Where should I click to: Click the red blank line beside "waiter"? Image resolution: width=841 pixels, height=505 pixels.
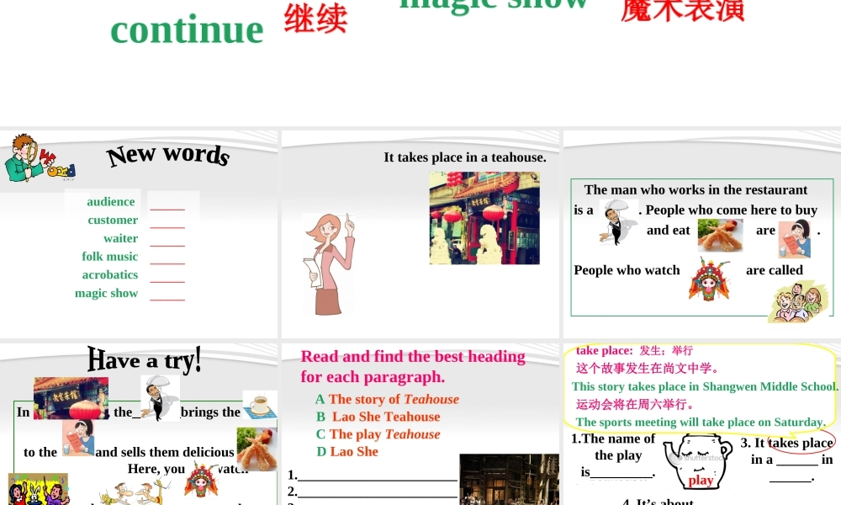pos(167,245)
